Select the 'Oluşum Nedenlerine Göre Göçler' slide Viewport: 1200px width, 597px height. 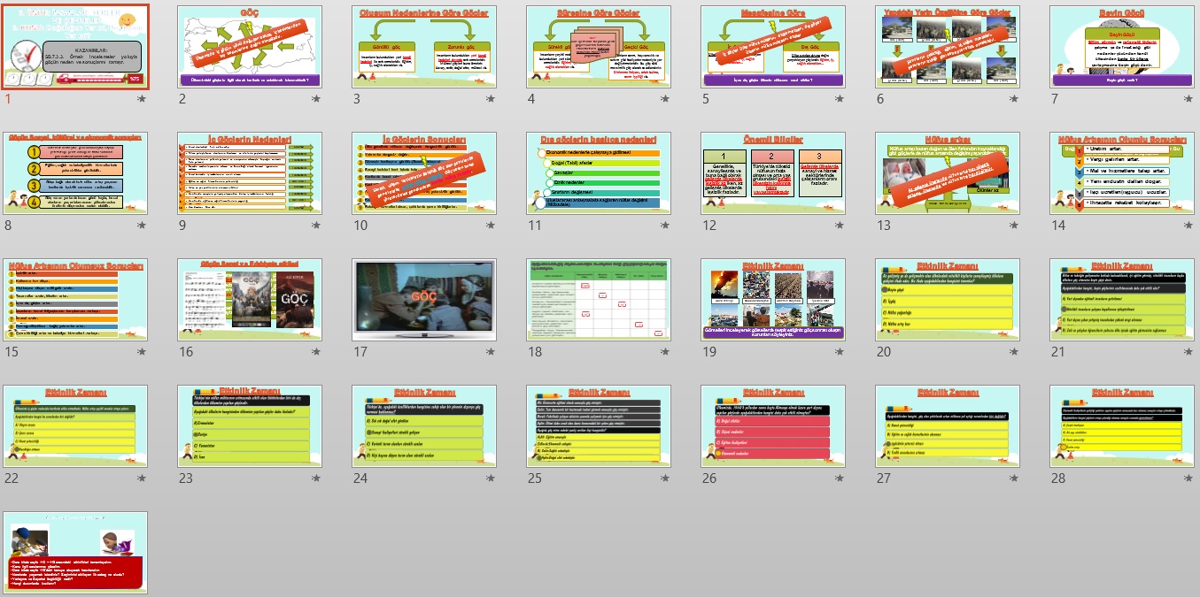[424, 46]
